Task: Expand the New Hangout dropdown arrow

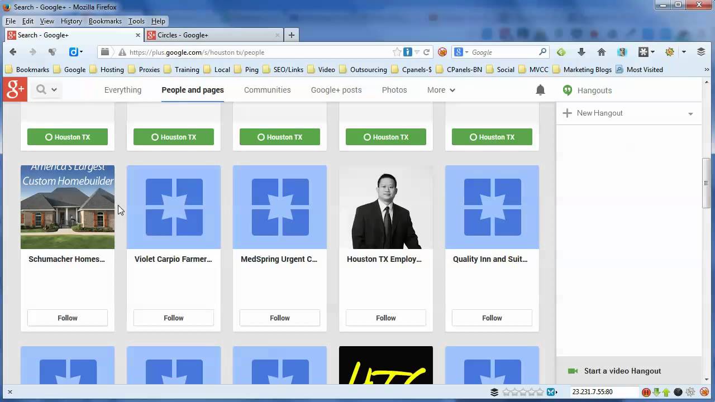Action: pos(690,114)
